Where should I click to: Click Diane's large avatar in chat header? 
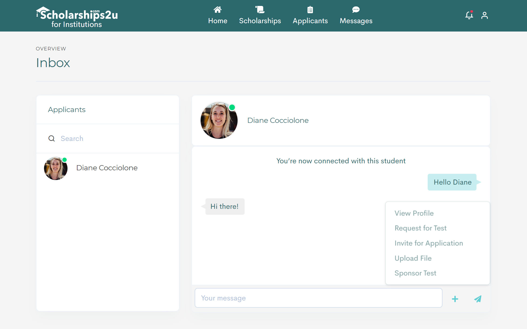219,120
